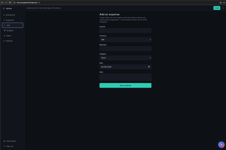Image resolution: width=226 pixels, height=150 pixels.
Task: Open the Currency dropdown showing INR
Action: tap(125, 40)
